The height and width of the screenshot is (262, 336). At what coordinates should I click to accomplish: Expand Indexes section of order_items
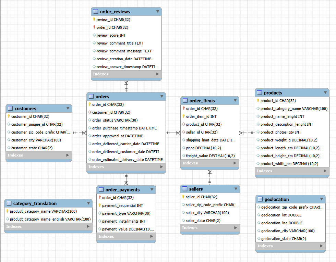(235, 163)
